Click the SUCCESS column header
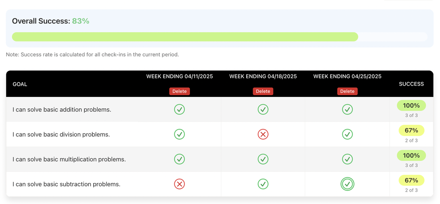 click(x=411, y=84)
